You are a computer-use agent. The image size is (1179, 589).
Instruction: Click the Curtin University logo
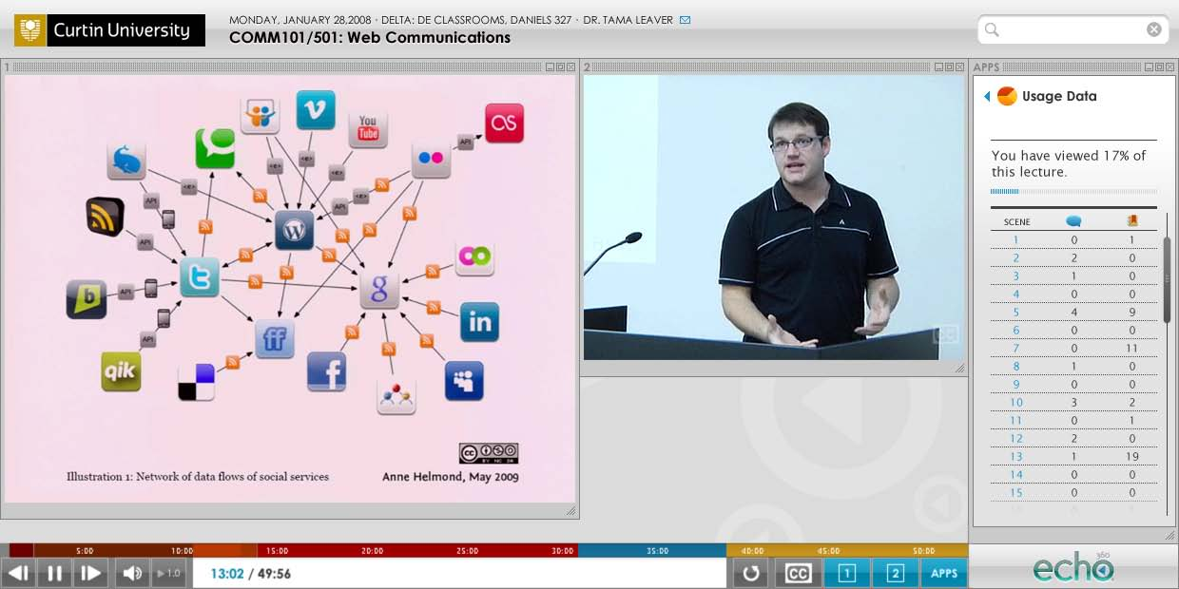(109, 30)
